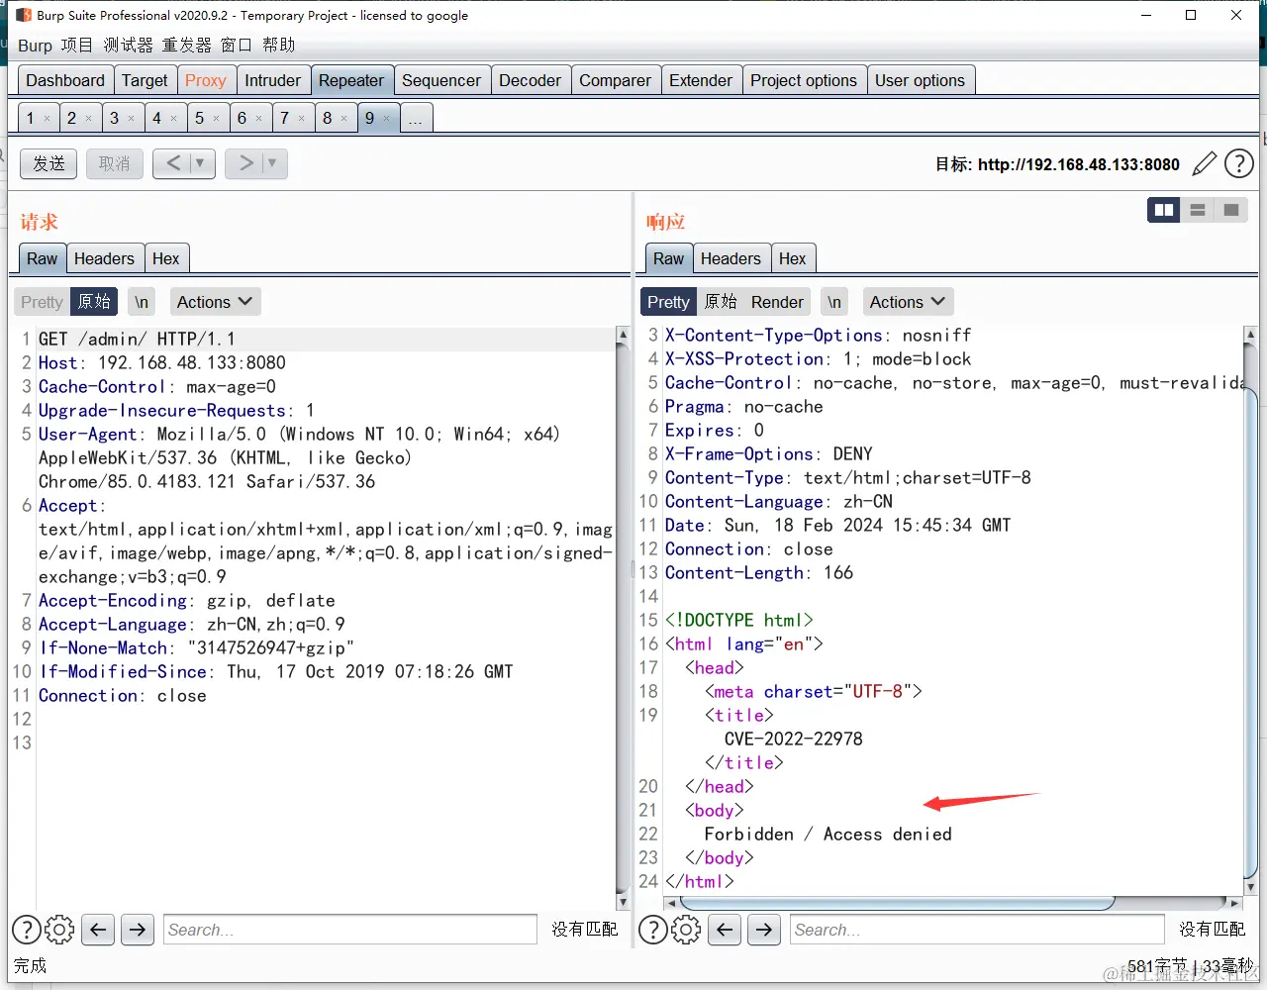1267x990 pixels.
Task: Open the 测试器 menu
Action: 128,46
